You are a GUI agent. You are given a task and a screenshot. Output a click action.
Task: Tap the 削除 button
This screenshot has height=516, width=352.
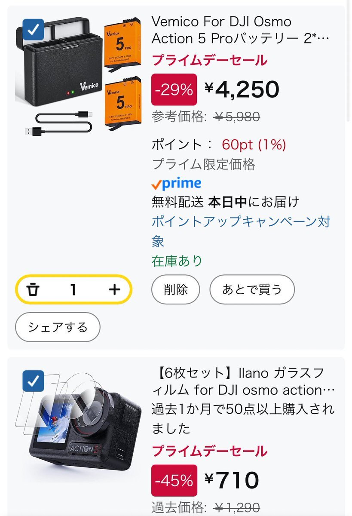(x=176, y=290)
